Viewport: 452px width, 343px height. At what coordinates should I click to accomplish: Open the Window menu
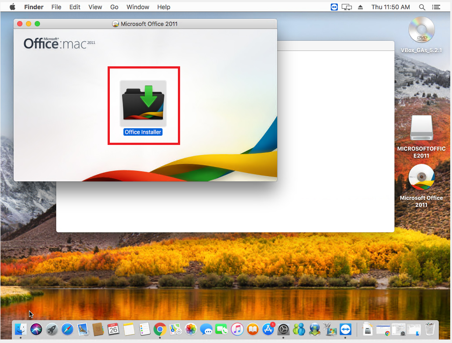click(x=137, y=7)
